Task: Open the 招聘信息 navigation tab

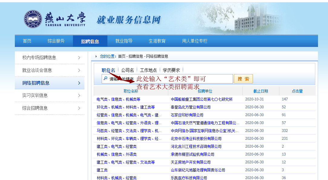Action: click(x=90, y=41)
